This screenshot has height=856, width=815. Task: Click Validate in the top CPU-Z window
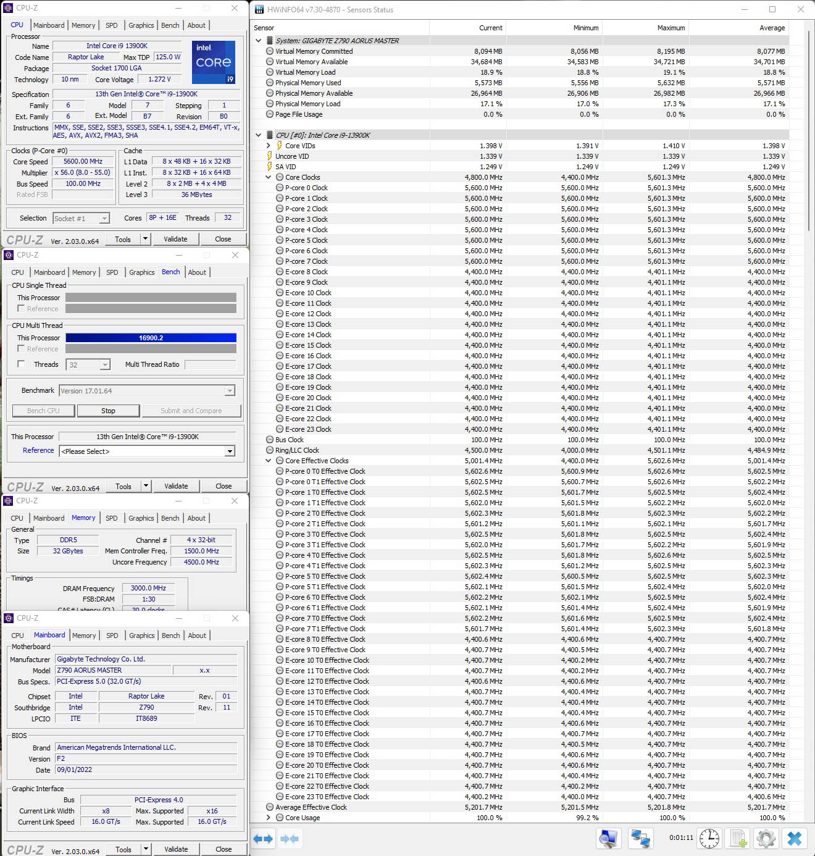[175, 239]
